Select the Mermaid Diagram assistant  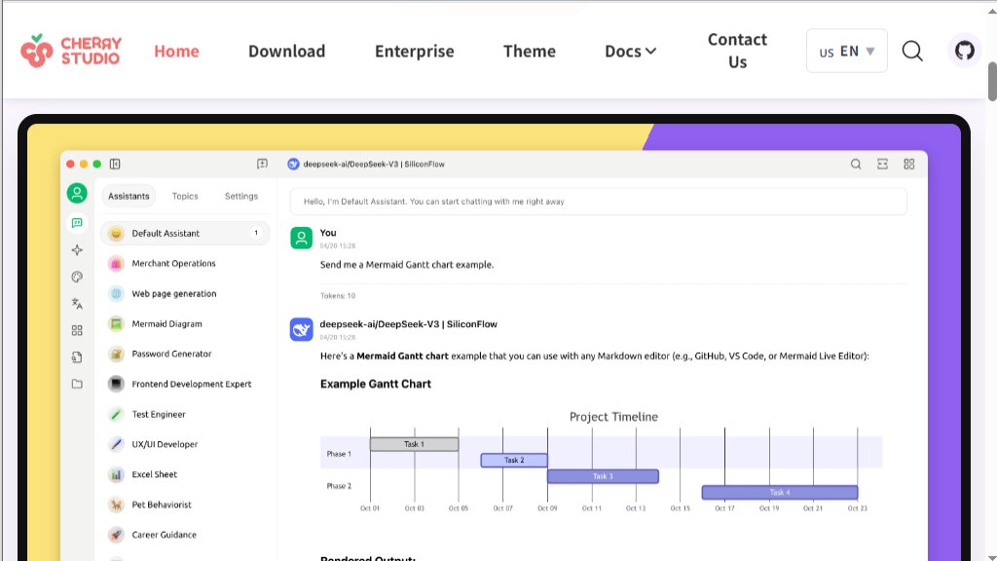pos(166,323)
